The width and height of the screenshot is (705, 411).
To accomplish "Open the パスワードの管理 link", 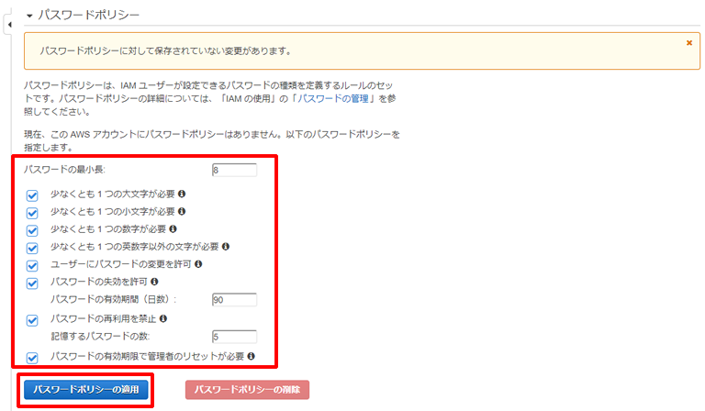I will 333,98.
